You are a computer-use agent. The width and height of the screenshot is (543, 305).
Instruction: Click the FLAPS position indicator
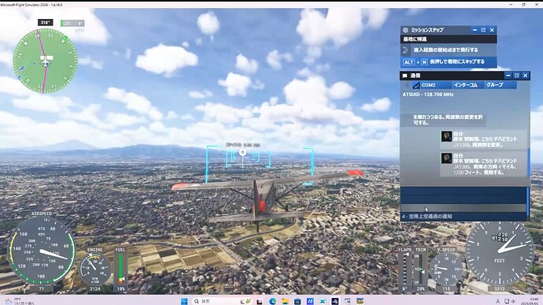[x=404, y=269]
